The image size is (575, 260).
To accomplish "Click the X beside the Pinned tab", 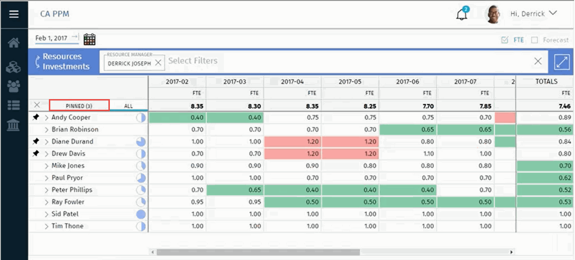I will (37, 105).
